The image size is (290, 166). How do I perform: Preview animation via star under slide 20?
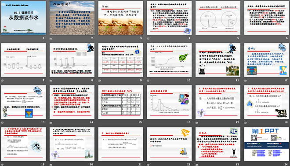[x=51, y=165]
